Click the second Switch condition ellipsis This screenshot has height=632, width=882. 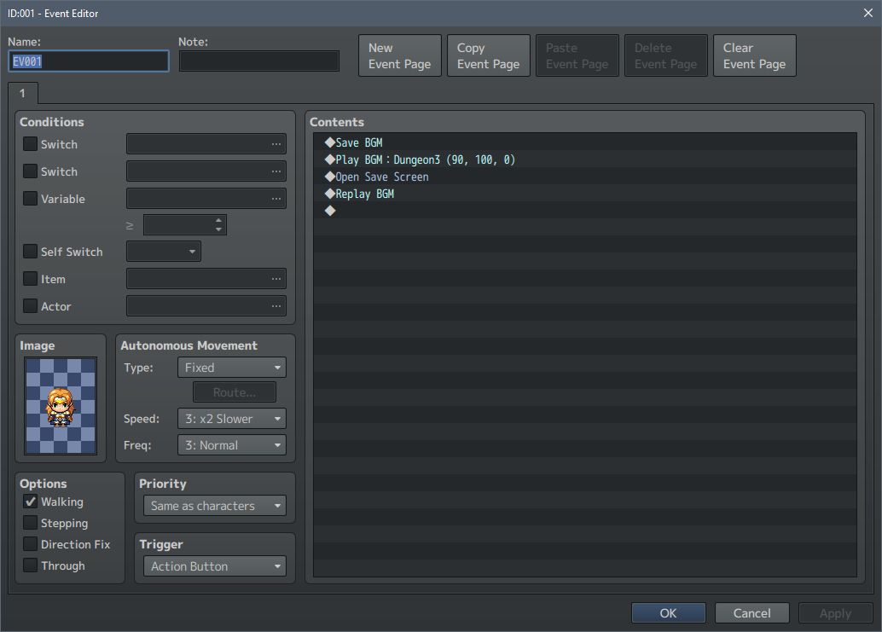pyautogui.click(x=276, y=171)
